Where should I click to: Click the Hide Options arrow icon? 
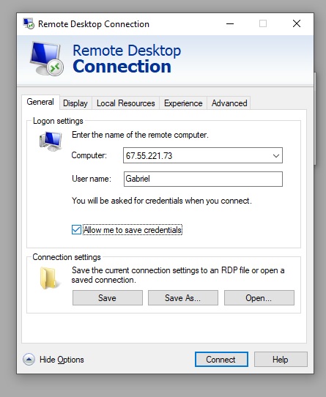pyautogui.click(x=29, y=359)
